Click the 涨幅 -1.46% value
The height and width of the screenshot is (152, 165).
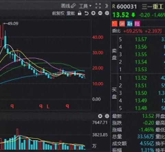(x=146, y=130)
